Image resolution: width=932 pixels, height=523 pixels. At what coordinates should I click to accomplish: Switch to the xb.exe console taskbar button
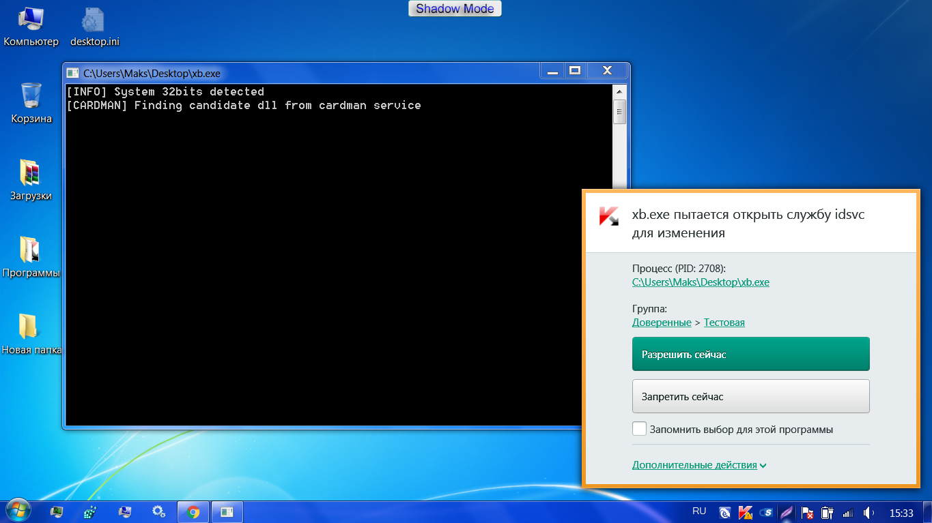(x=227, y=511)
